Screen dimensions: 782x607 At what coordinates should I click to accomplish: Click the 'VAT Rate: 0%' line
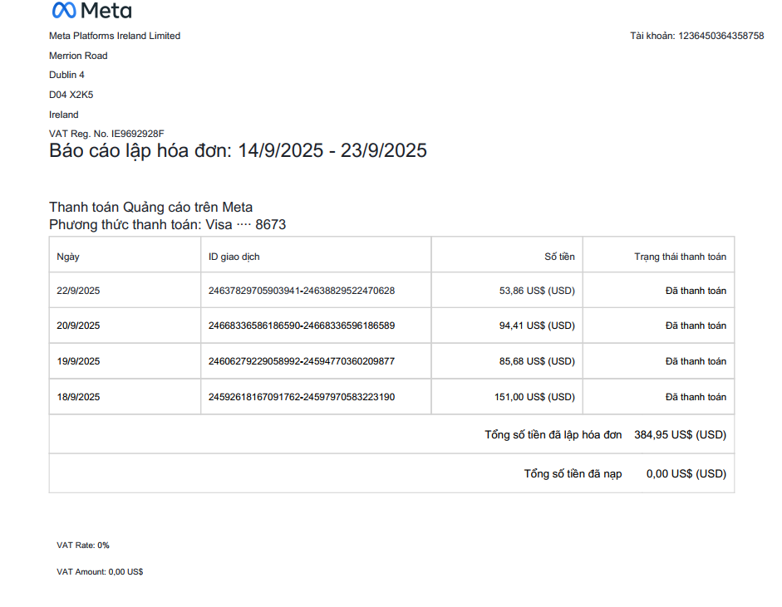tap(83, 546)
